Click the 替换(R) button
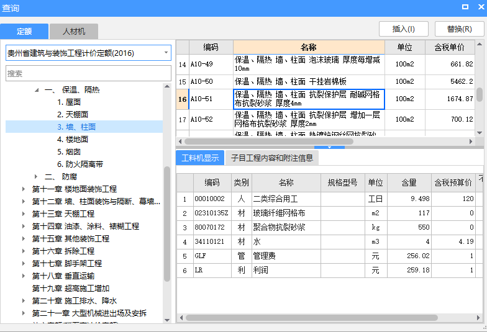487x332 pixels. point(460,29)
